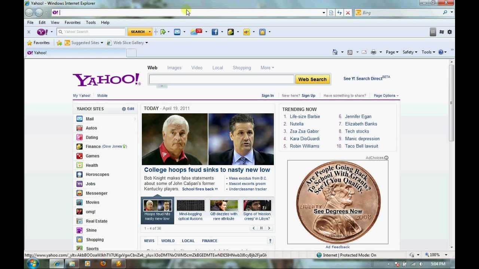479x269 pixels.
Task: Click the Print icon
Action: (373, 52)
